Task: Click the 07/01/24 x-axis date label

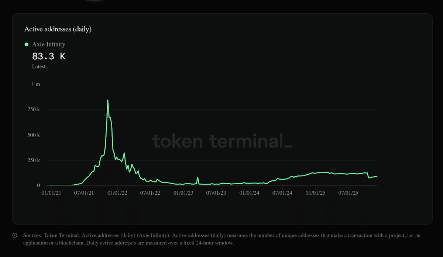Action: [283, 193]
